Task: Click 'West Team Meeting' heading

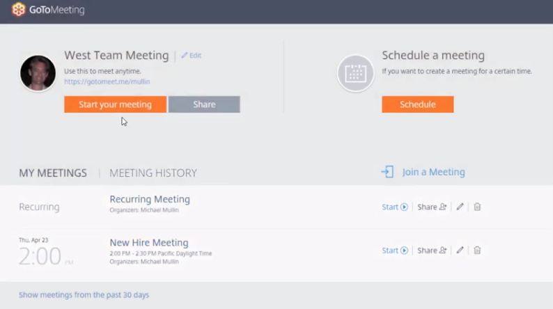Action: coord(116,55)
